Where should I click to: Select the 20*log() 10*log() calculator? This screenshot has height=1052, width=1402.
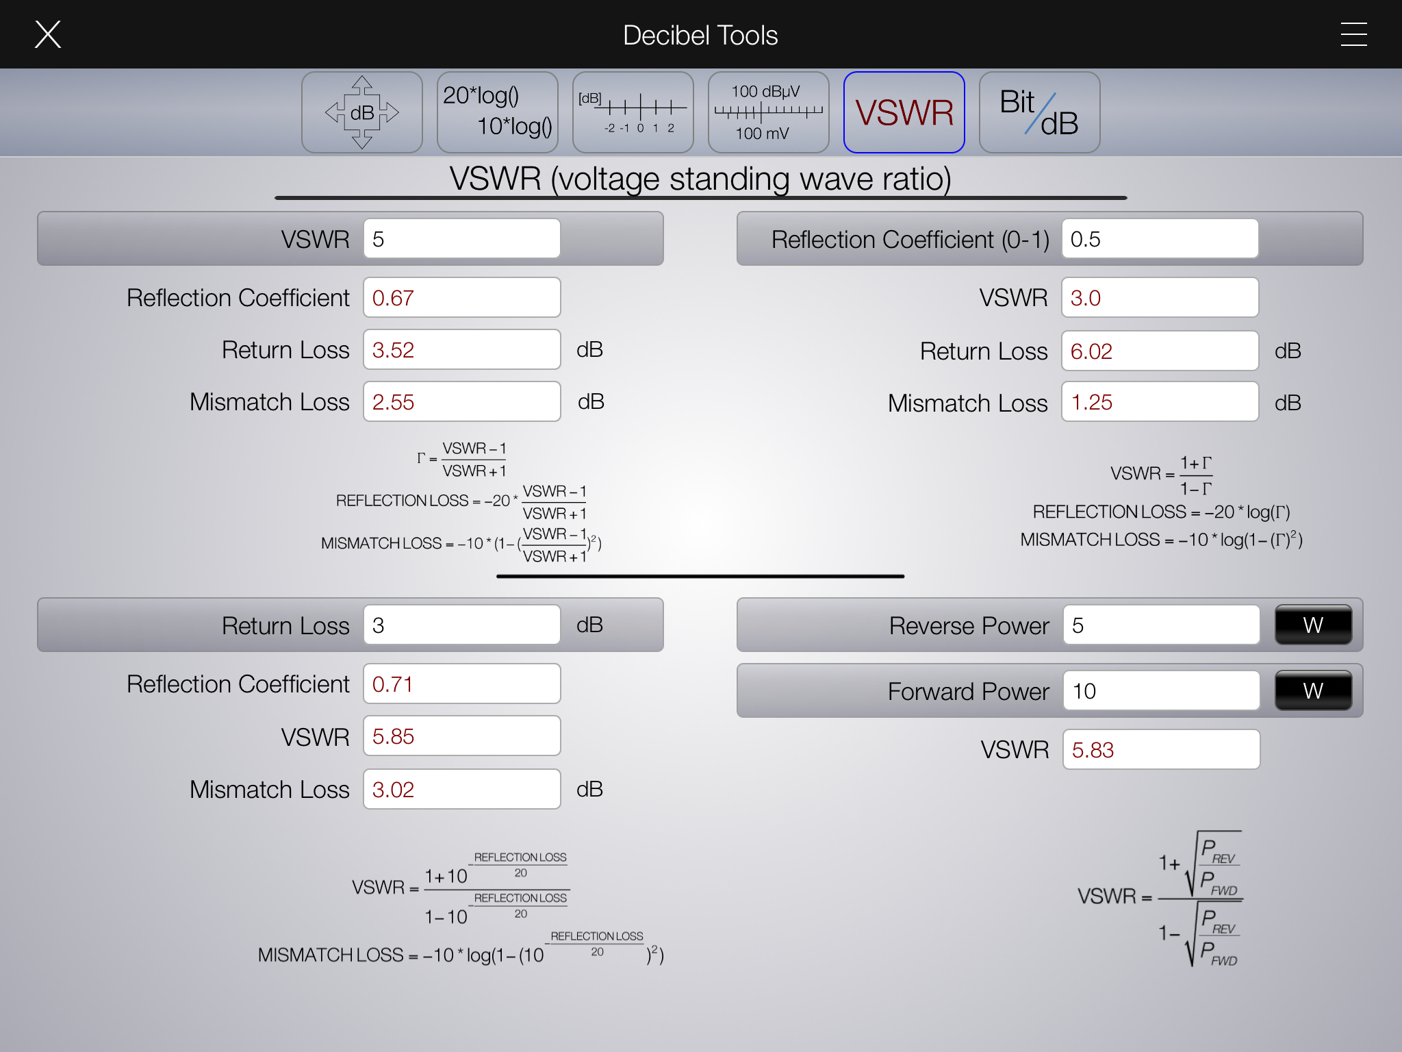498,112
